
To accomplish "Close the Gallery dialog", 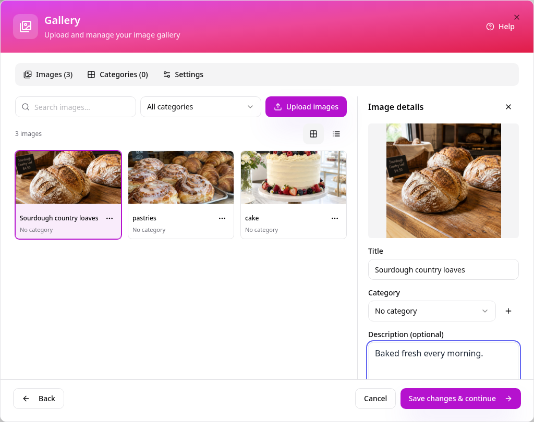I will coord(517,17).
